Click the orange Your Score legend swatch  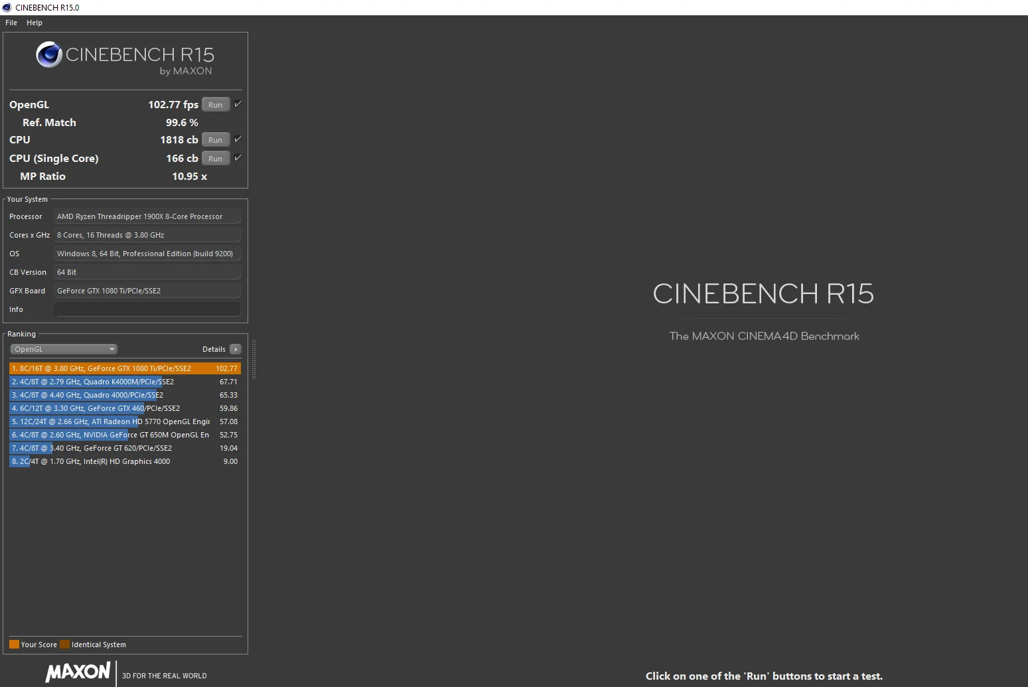14,645
